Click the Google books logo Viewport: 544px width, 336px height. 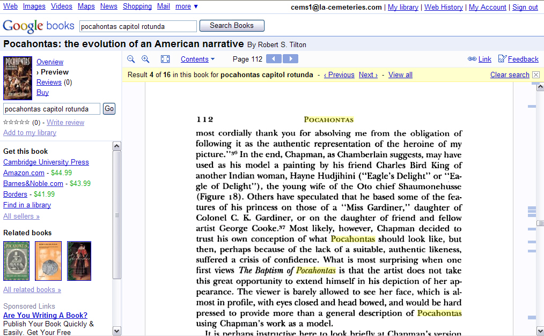(x=39, y=26)
